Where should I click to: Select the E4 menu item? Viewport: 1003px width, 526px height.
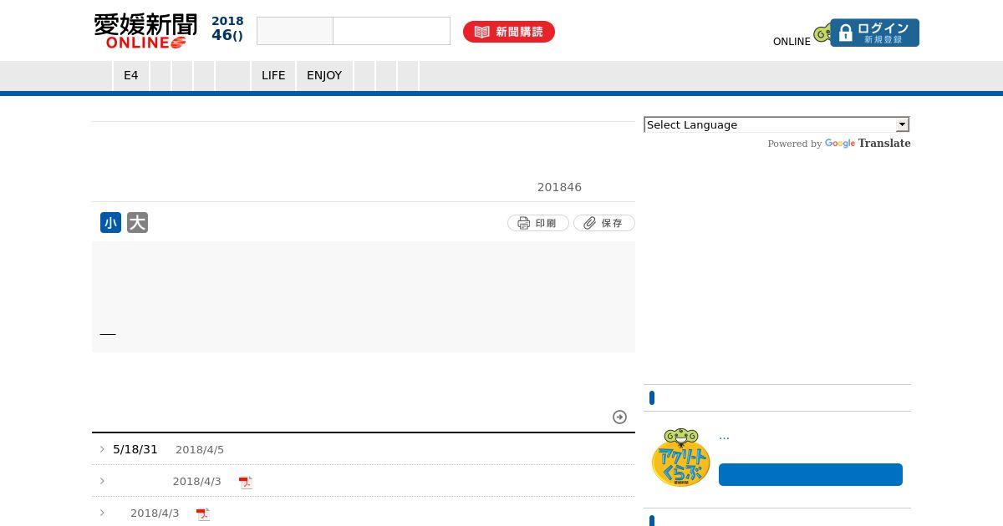pos(131,75)
